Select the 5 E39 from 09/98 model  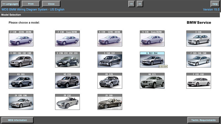(x=152, y=38)
